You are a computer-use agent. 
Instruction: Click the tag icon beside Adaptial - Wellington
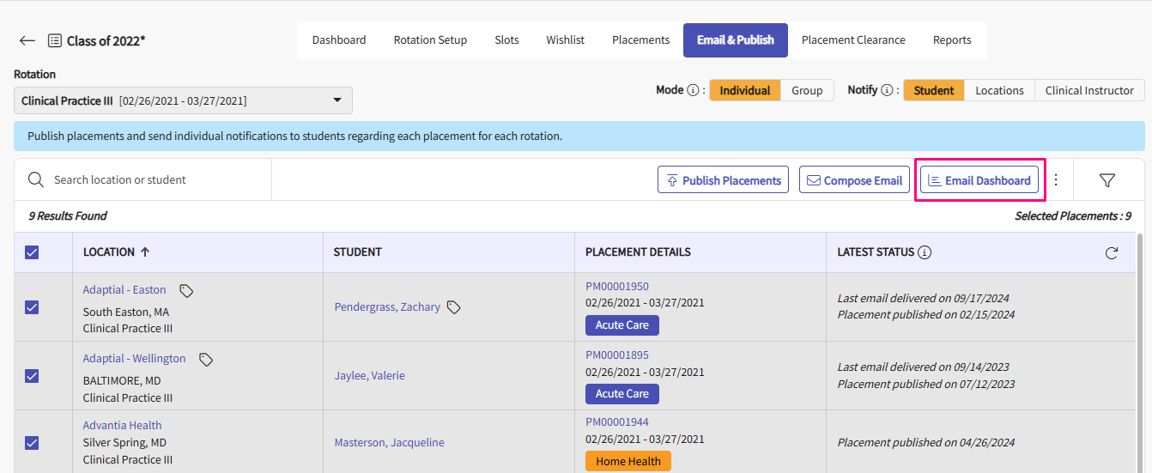206,360
